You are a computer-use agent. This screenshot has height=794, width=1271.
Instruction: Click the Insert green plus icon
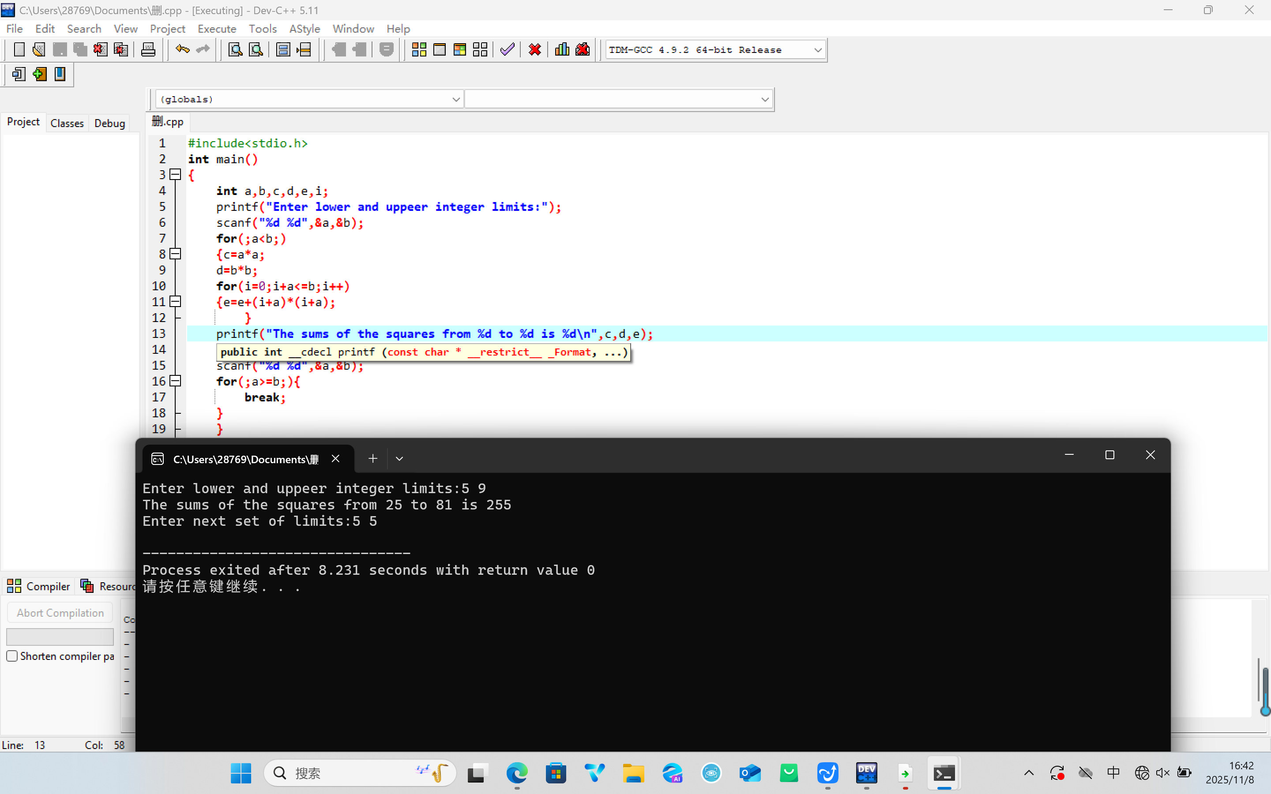(x=39, y=74)
